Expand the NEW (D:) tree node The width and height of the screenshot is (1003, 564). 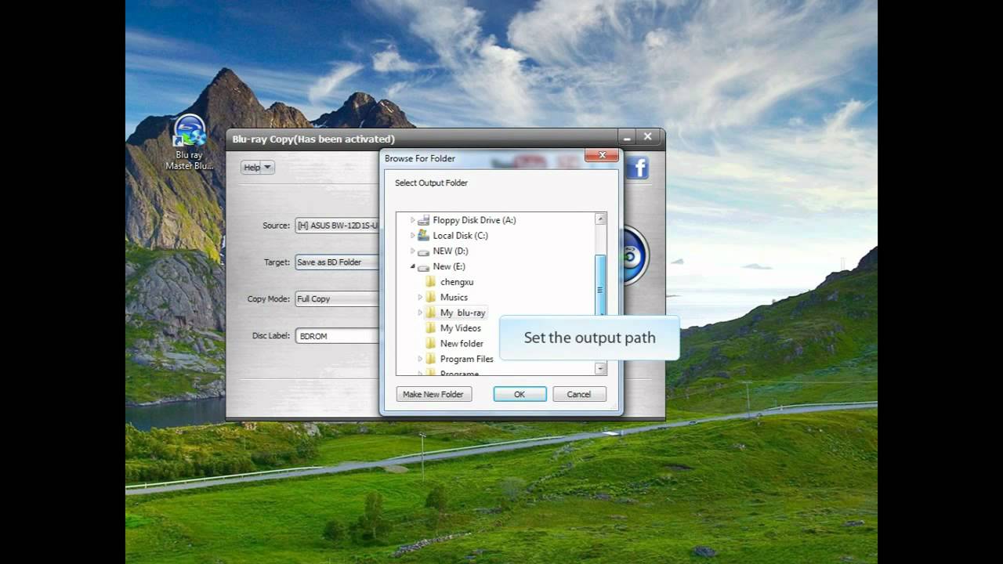pyautogui.click(x=413, y=251)
